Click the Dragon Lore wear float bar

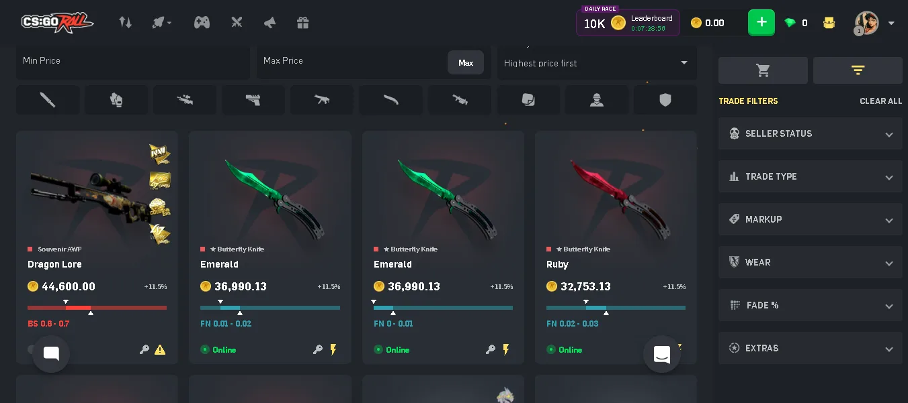coord(97,308)
